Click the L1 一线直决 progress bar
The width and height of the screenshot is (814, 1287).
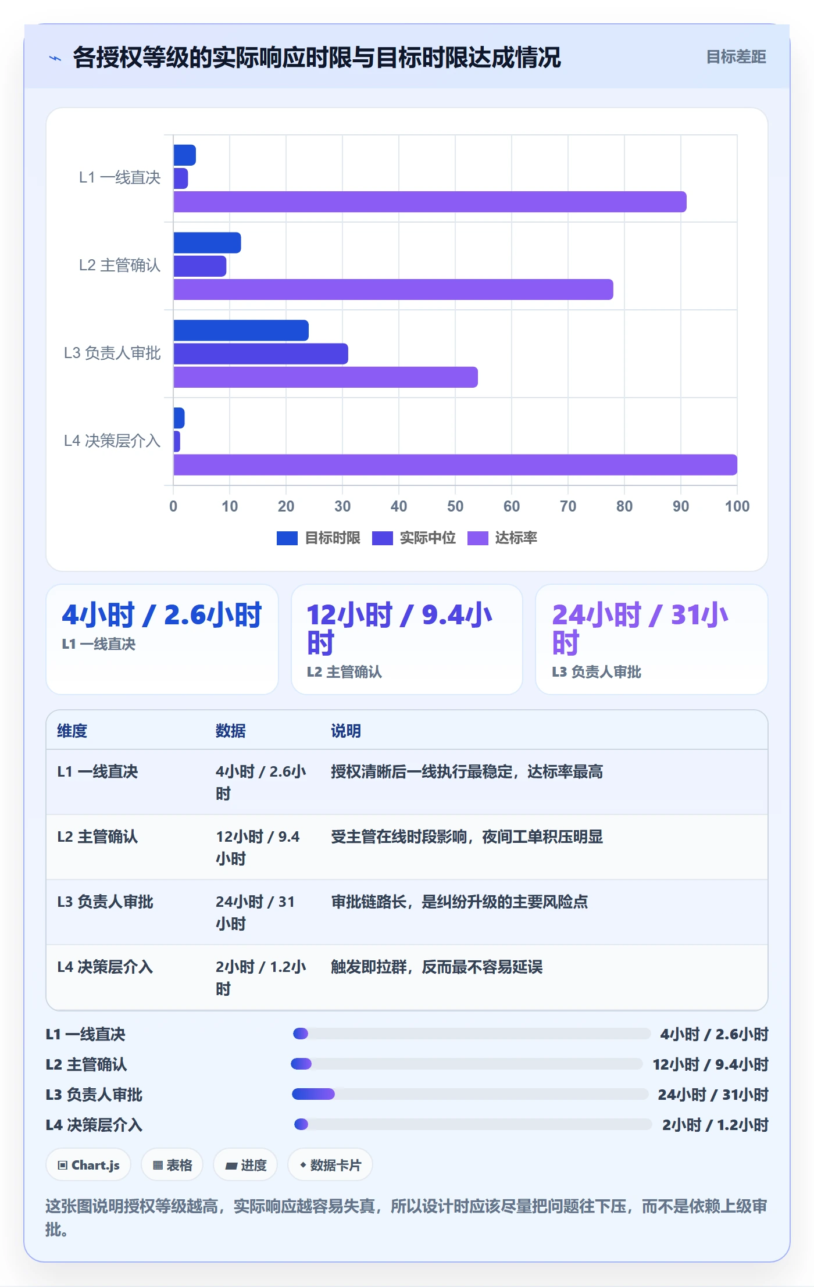point(472,1034)
